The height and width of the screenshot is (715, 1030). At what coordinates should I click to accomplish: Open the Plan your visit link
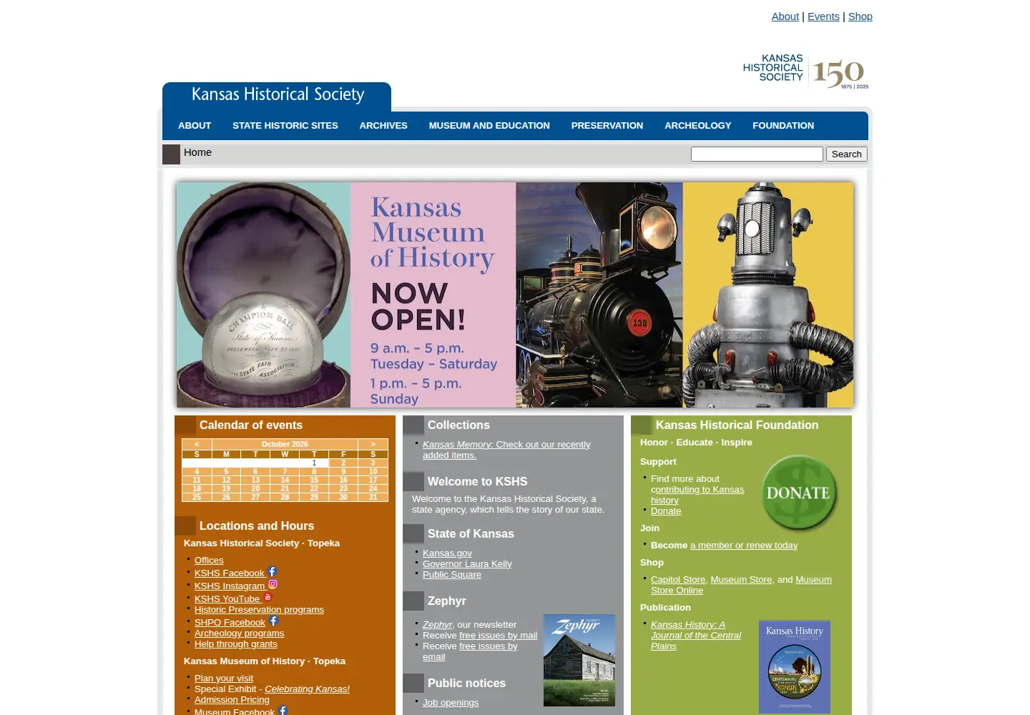[224, 679]
